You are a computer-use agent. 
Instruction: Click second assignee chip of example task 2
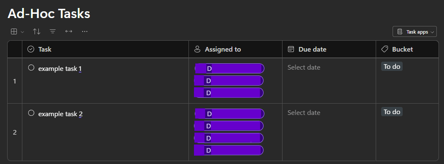pos(229,126)
